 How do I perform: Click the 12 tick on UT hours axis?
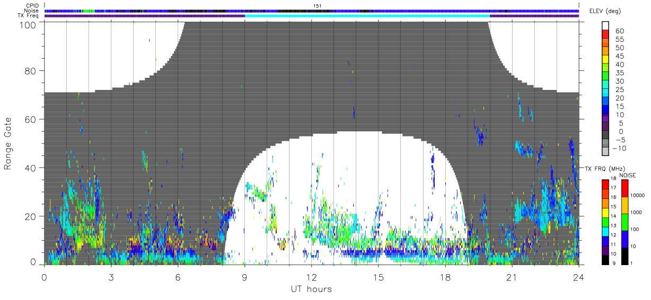coord(311,277)
